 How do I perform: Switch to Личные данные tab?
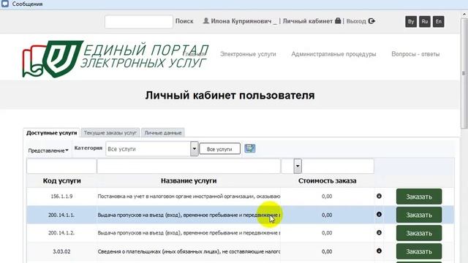click(x=163, y=133)
